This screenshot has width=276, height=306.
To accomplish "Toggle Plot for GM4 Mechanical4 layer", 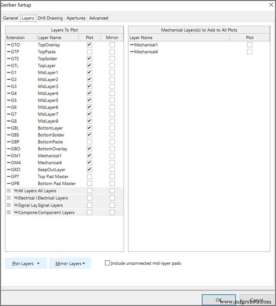I will (89, 163).
